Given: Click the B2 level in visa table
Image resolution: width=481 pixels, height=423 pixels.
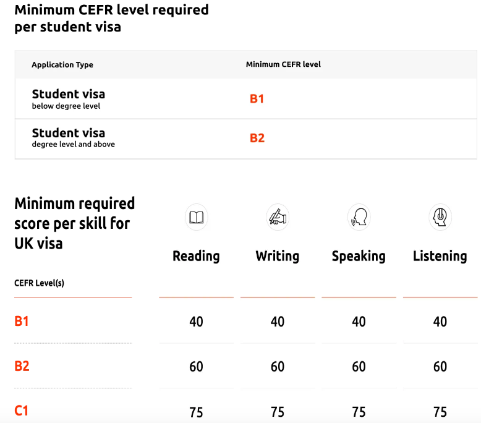Looking at the screenshot, I should pos(257,139).
